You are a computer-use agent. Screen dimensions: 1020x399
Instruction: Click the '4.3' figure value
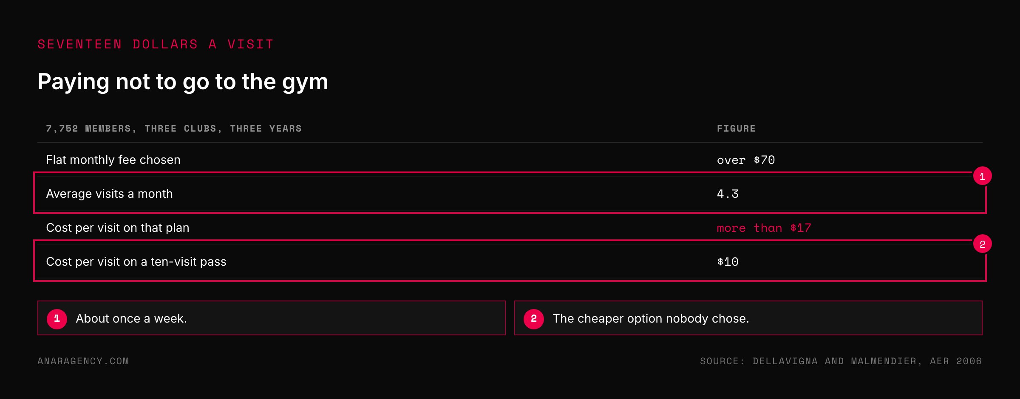pyautogui.click(x=728, y=194)
